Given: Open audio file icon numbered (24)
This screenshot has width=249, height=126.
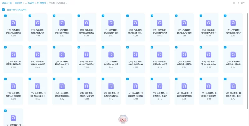Looking at the screenshot, I should (x=135, y=54).
